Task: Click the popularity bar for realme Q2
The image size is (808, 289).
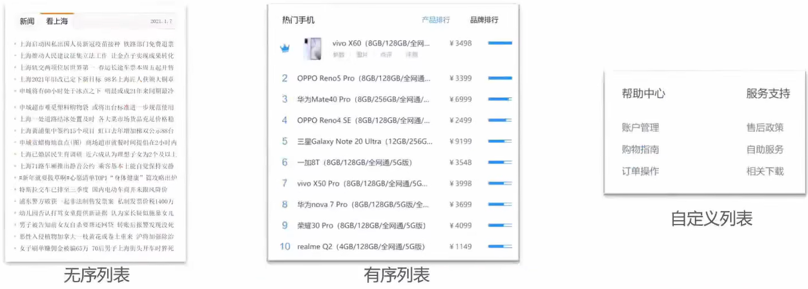Action: coord(500,246)
